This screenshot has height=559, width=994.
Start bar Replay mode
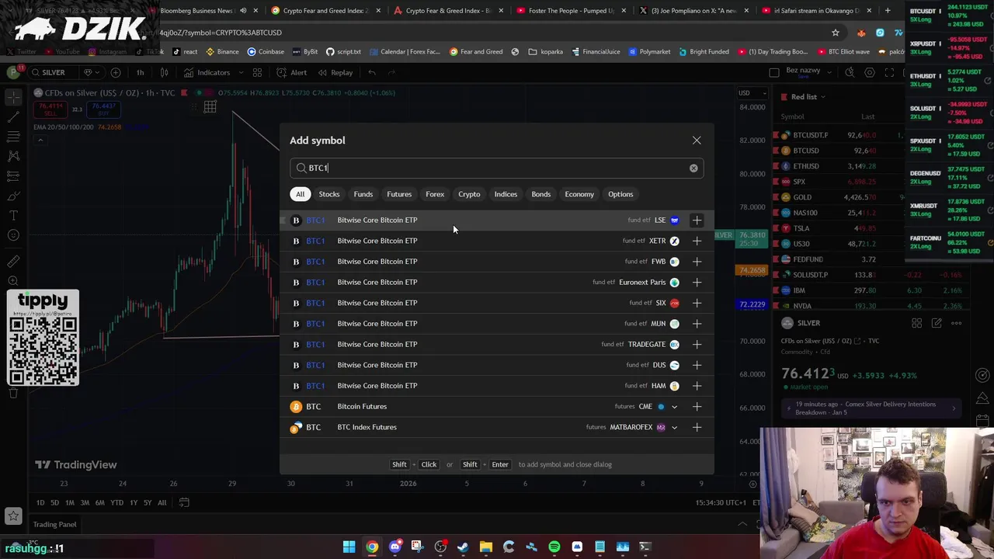335,72
